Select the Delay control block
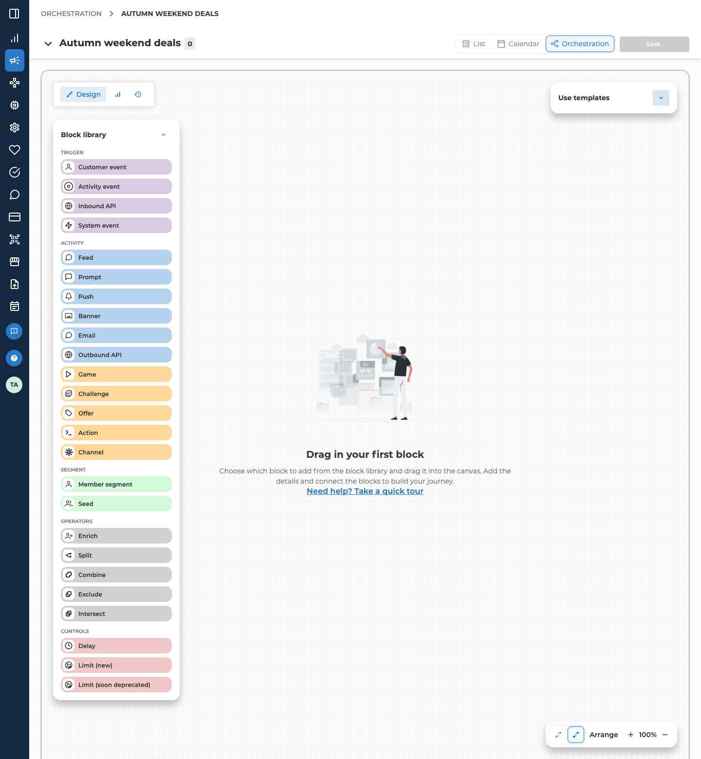This screenshot has width=701, height=759. [116, 646]
